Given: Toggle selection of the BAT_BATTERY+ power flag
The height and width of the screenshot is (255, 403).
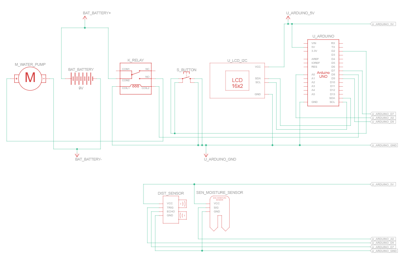Looking at the screenshot, I should (85, 17).
